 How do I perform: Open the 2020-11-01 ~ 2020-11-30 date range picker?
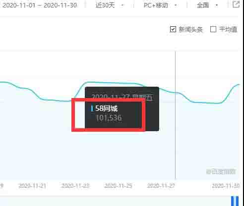pyautogui.click(x=40, y=5)
